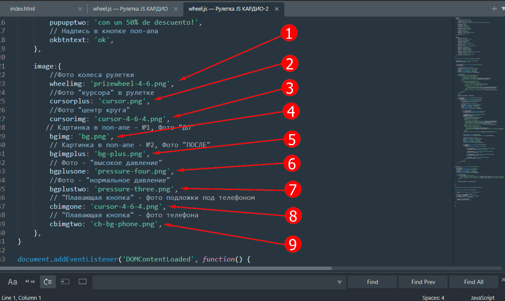The width and height of the screenshot is (505, 301).
Task: Click 'cursor.png' string on cursorplus line
Action: (122, 101)
